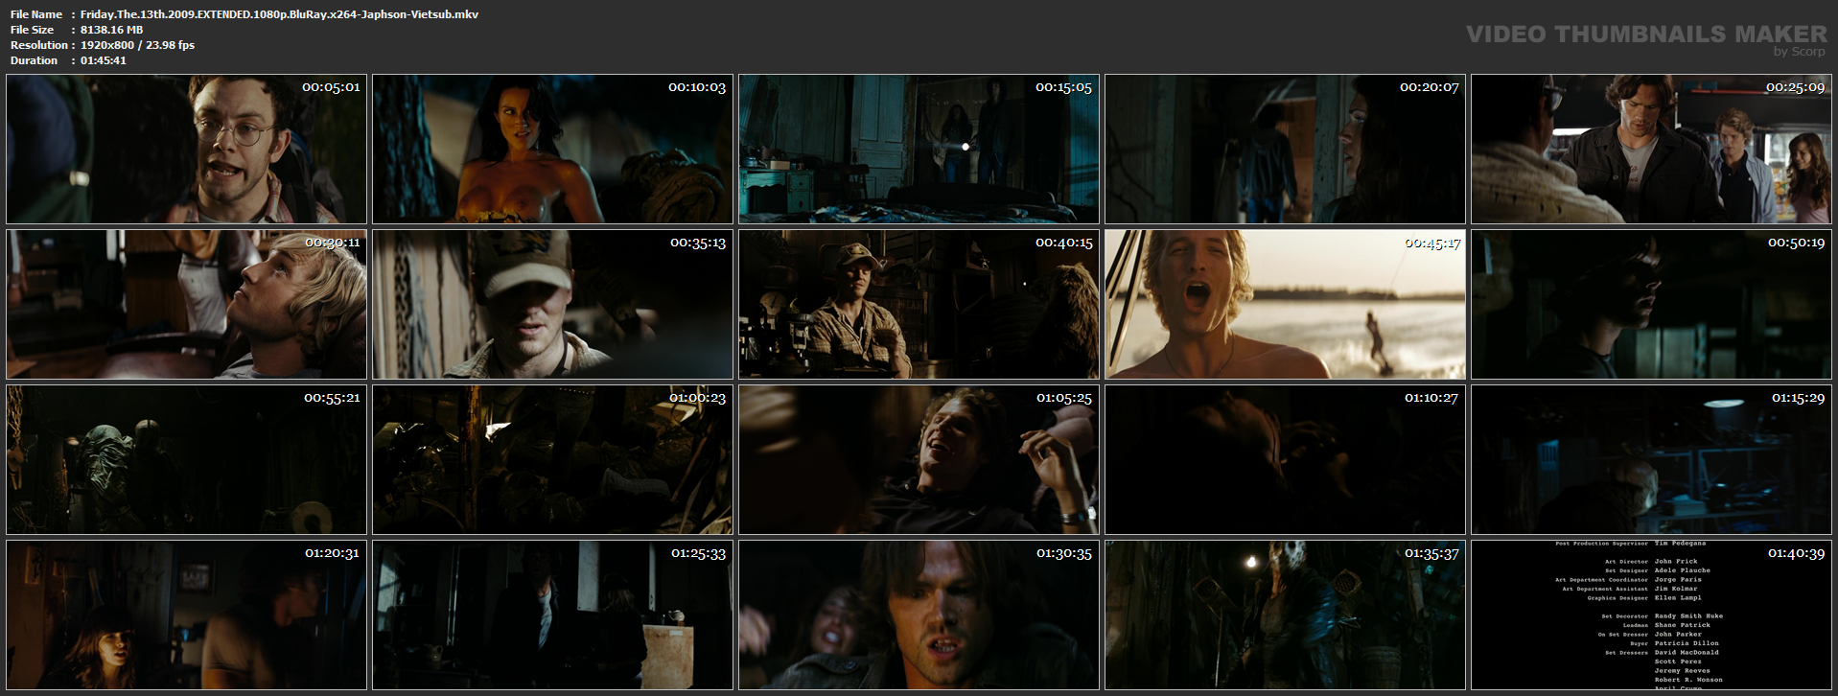The height and width of the screenshot is (696, 1838).
Task: Click the resolution value 1920x800 / 23.98 fps
Action: click(137, 45)
